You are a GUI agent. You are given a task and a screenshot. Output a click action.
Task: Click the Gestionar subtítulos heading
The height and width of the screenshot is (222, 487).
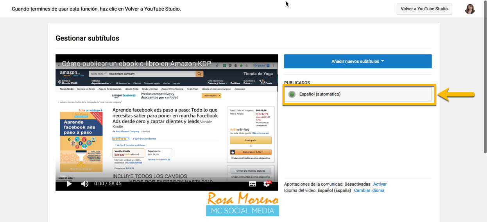tap(87, 38)
